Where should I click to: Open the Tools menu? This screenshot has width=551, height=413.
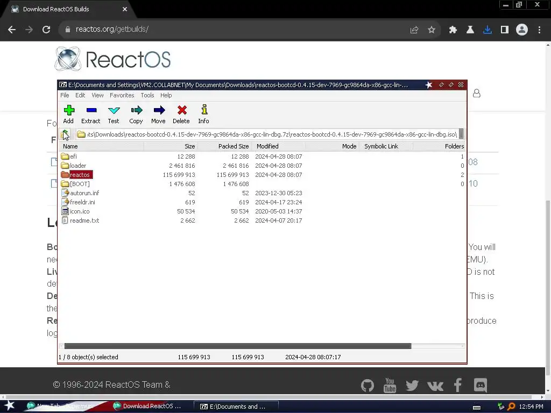[x=147, y=95]
